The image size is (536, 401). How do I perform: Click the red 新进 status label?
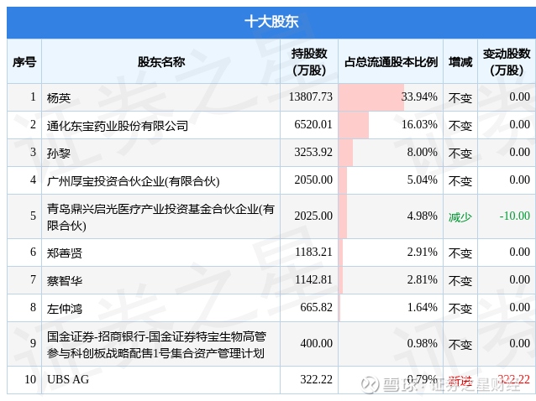click(460, 380)
